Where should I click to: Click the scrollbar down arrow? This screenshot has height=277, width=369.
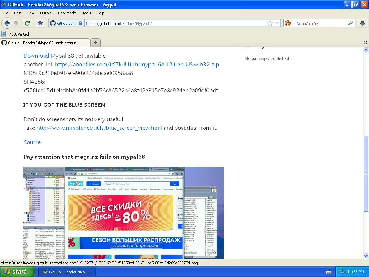pyautogui.click(x=366, y=256)
